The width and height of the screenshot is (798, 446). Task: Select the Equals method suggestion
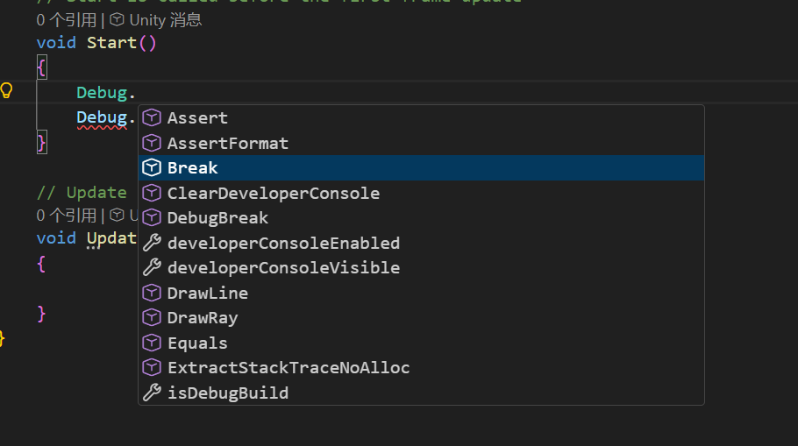coord(422,343)
